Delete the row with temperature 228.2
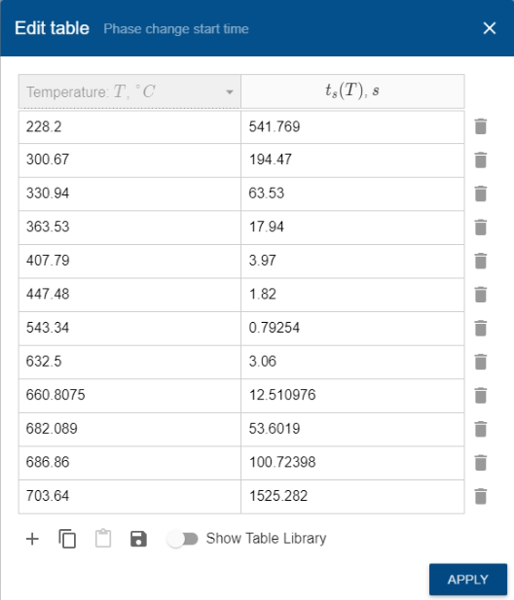 click(481, 126)
